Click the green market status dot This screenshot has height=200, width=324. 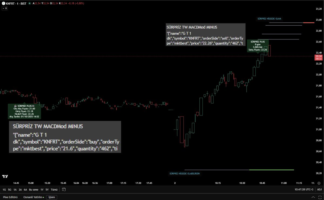pos(29,4)
